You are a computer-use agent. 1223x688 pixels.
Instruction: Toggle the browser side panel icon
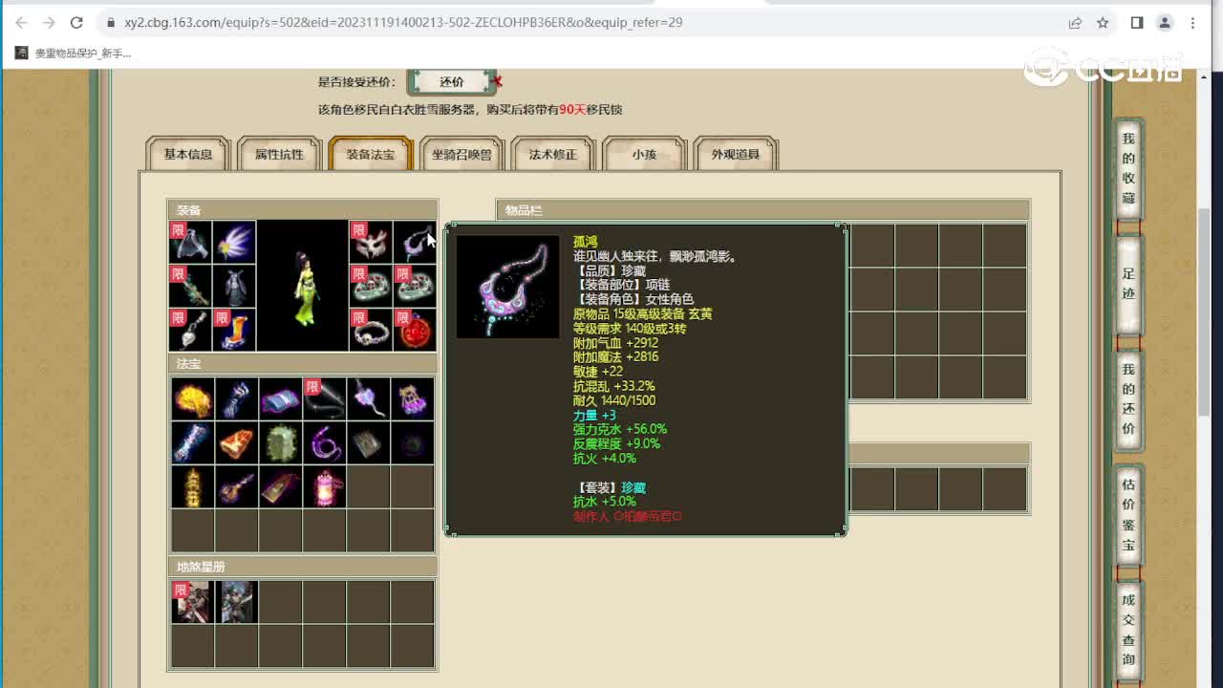[1137, 22]
